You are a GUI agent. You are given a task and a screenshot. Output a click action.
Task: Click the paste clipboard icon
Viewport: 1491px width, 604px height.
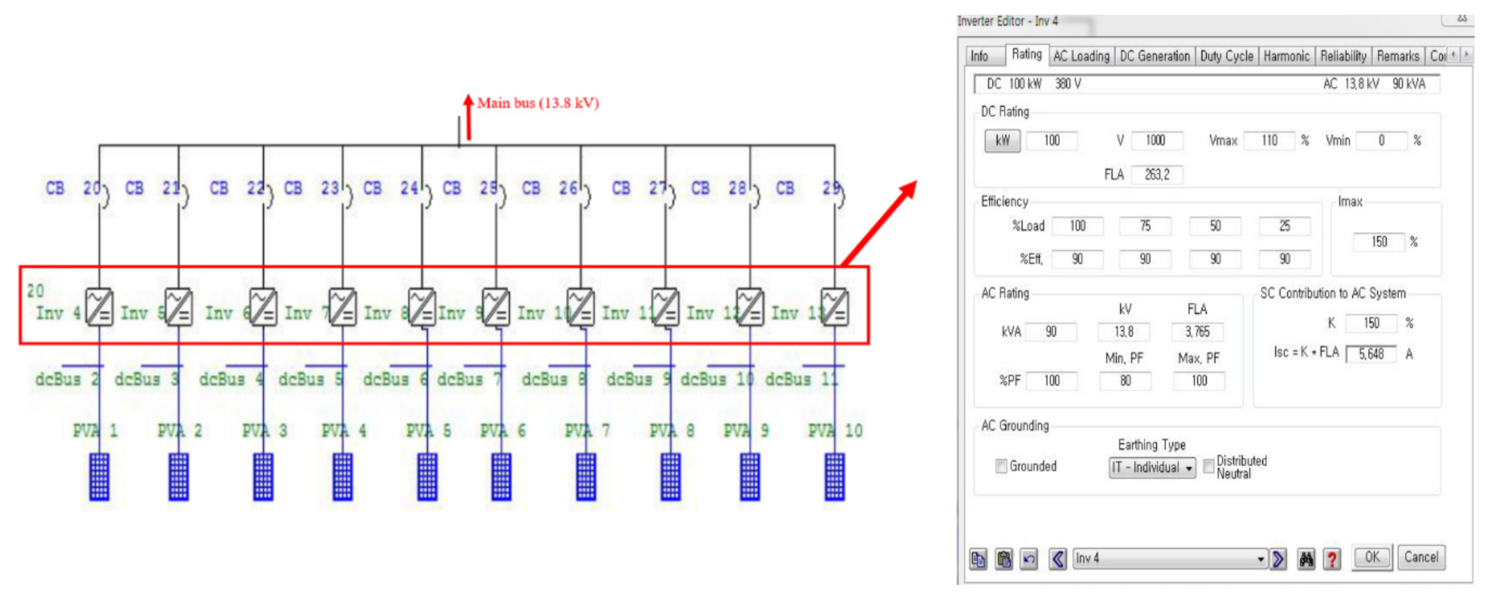[x=1003, y=559]
